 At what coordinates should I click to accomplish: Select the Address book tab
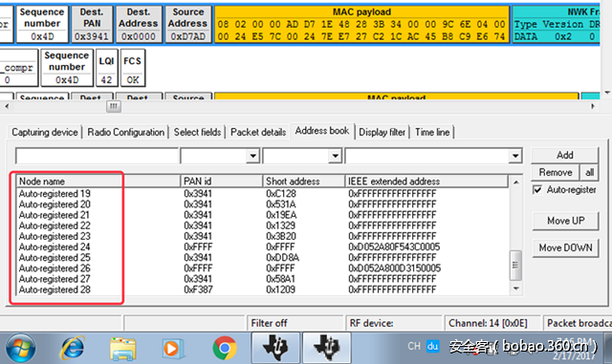(322, 131)
